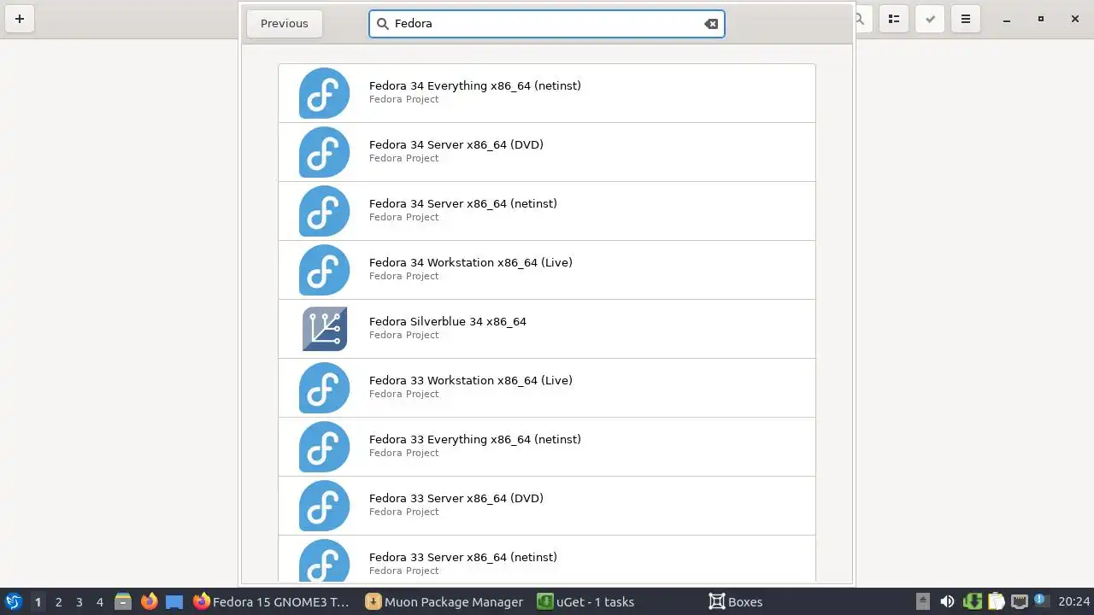1094x615 pixels.
Task: Open the list view toggle in Boxes header
Action: (894, 19)
